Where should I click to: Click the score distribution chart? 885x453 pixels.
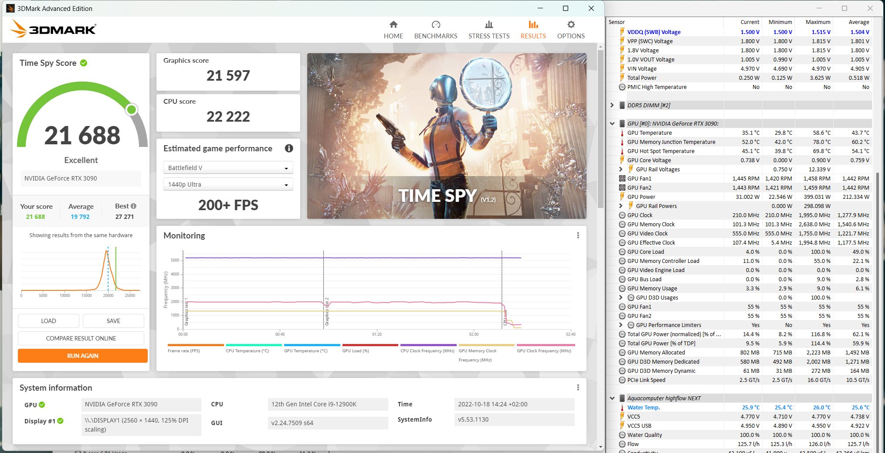(x=81, y=271)
